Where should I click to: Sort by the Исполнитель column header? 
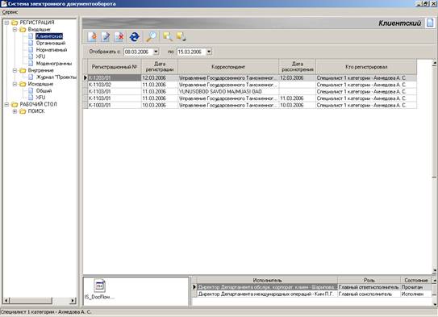(267, 280)
